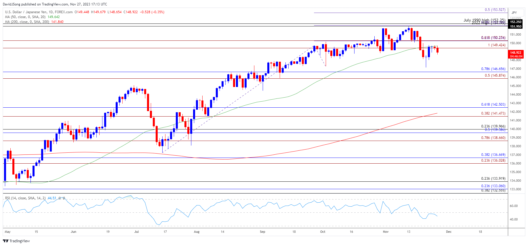Image resolution: width=528 pixels, height=246 pixels.
Task: Click the TradingView logo at bottom left
Action: pyautogui.click(x=16, y=241)
